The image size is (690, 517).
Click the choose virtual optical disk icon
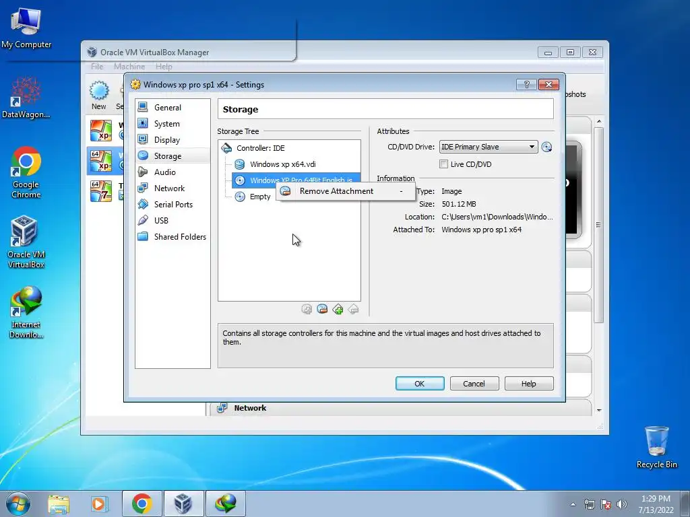(x=546, y=147)
